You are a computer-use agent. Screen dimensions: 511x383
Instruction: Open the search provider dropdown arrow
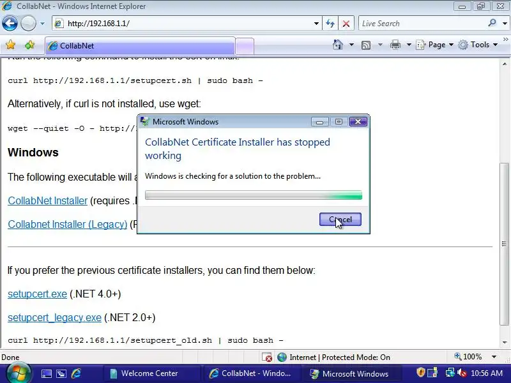point(505,24)
